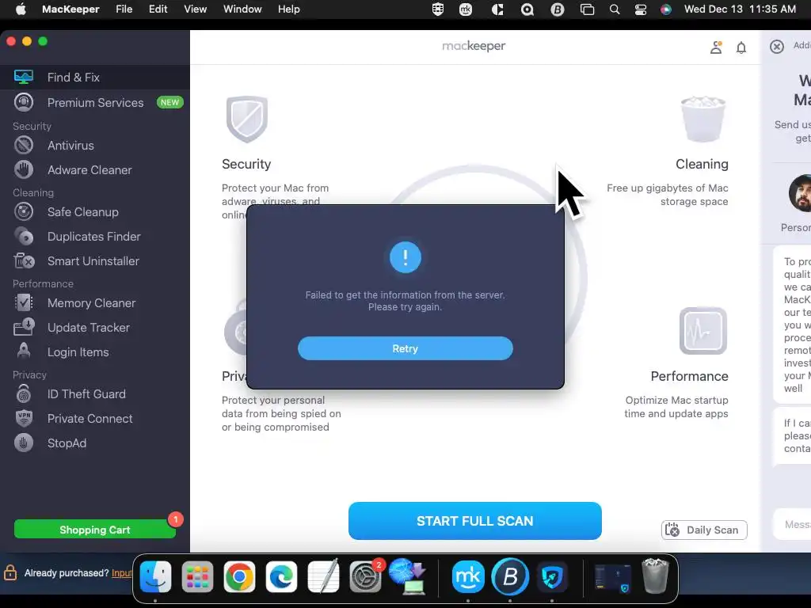Viewport: 811px width, 608px height.
Task: Click the chat message input field
Action: point(792,524)
